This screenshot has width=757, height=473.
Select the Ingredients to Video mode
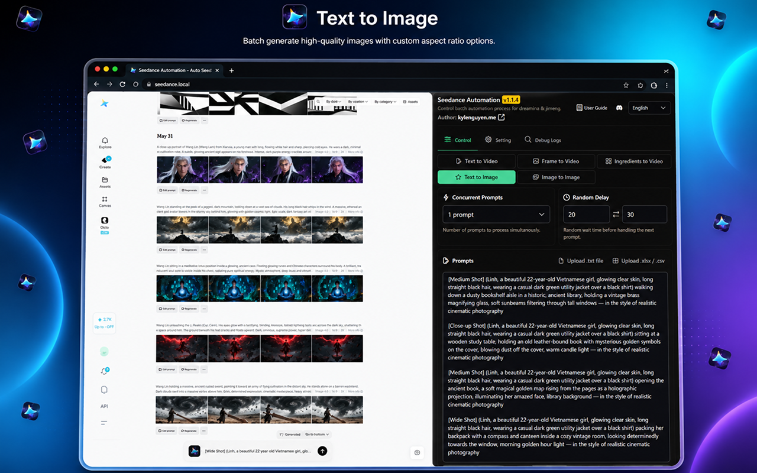point(633,161)
